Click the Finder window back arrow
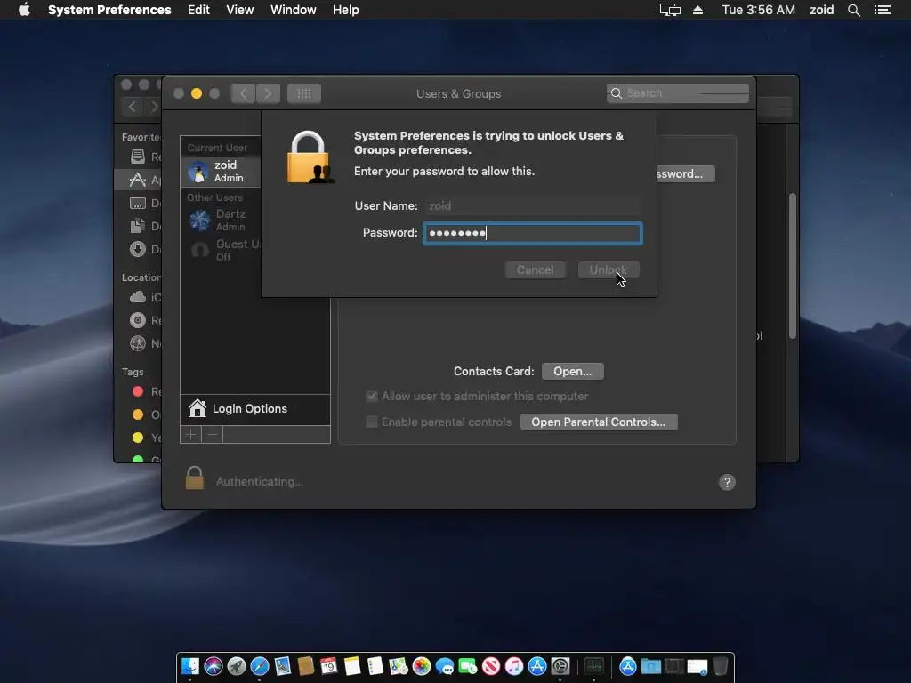Screen dimensions: 911x683 (x=133, y=107)
